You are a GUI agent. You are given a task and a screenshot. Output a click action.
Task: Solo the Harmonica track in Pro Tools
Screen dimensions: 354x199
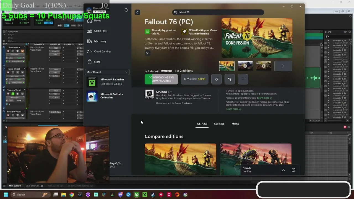pyautogui.click(x=18, y=51)
